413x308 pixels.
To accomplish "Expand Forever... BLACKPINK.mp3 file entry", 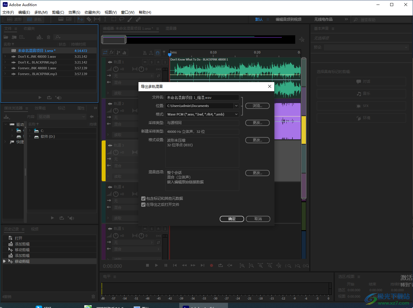I will point(5,74).
